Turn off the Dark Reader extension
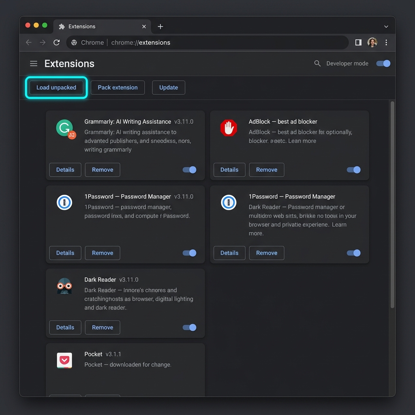Screen dimensions: 415x415 [189, 327]
